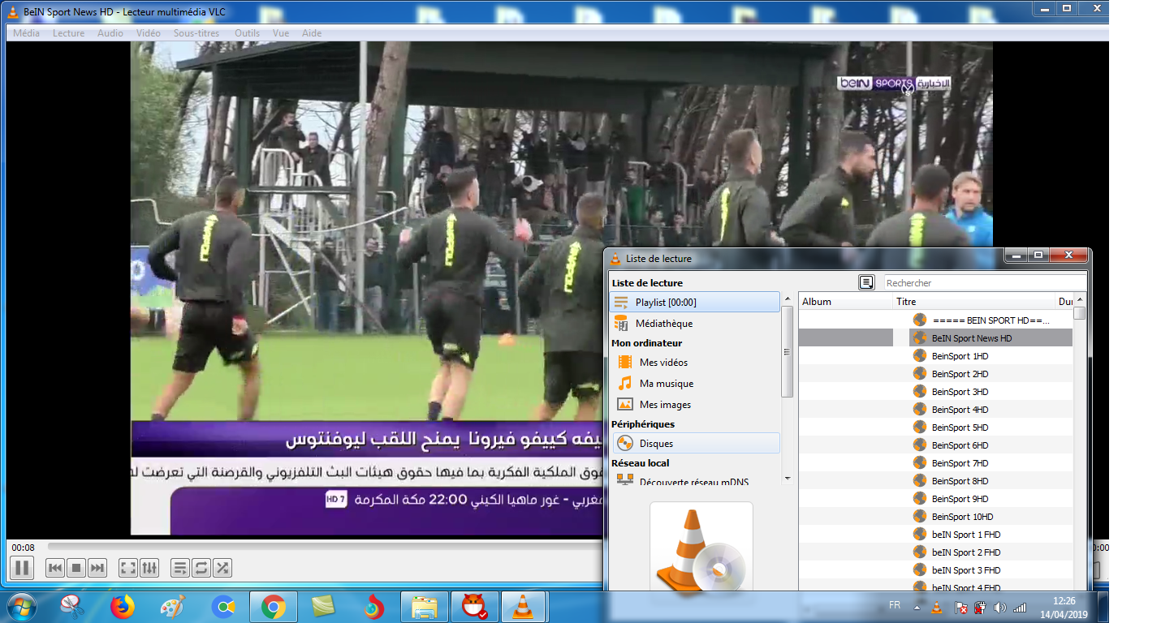
Task: Open the Vidéo menu
Action: 149,33
